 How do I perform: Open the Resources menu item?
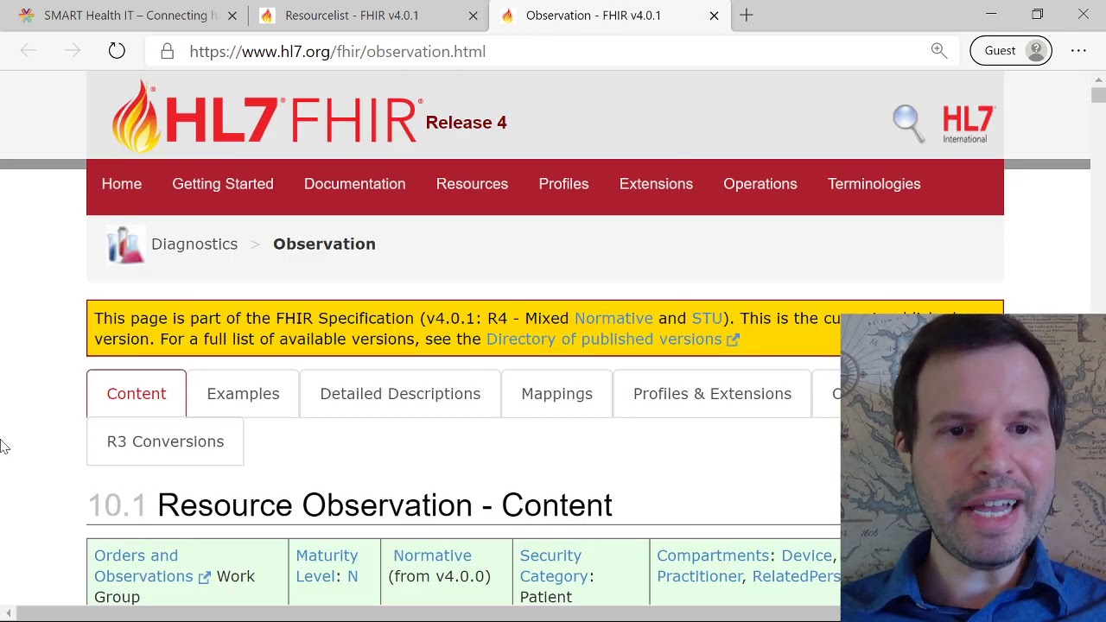(472, 184)
